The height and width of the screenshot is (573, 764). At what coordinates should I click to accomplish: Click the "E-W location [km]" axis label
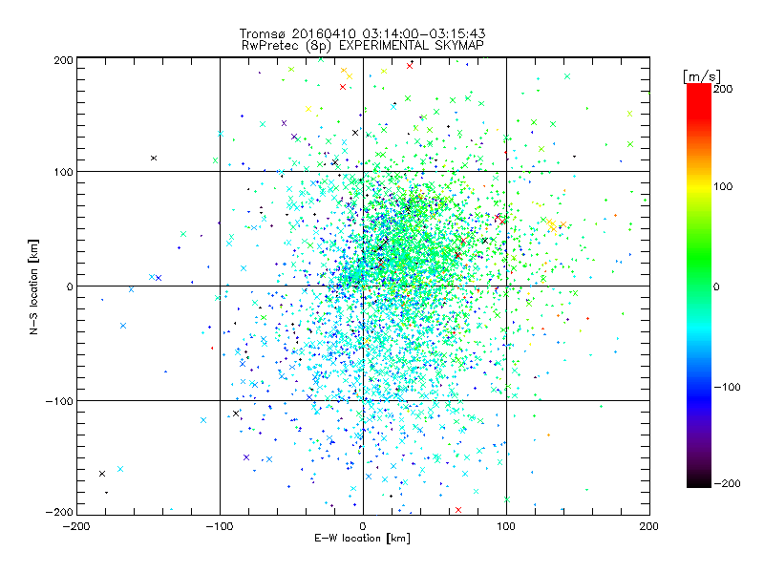362,538
